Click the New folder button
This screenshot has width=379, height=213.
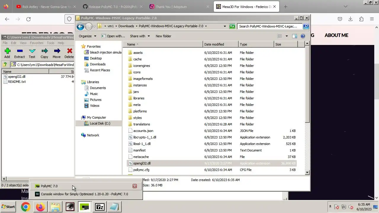(x=163, y=36)
